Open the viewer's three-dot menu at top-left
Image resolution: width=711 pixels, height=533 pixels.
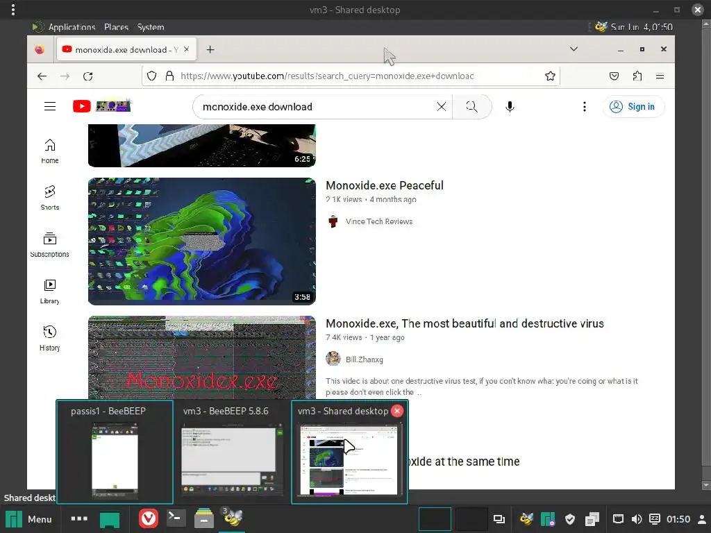coord(12,10)
